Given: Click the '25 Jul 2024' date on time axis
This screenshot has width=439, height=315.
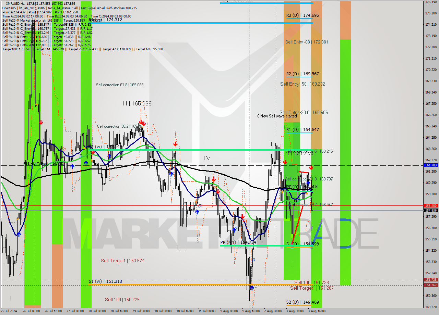Looking at the screenshot, I should [9, 312].
